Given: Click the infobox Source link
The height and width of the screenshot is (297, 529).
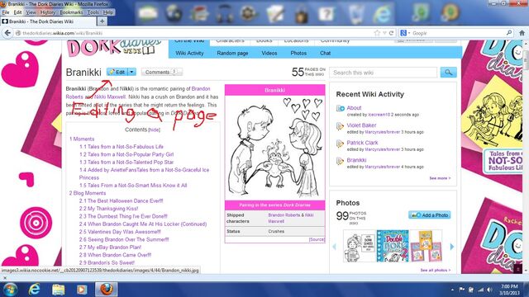Looking at the screenshot, I should (x=317, y=239).
